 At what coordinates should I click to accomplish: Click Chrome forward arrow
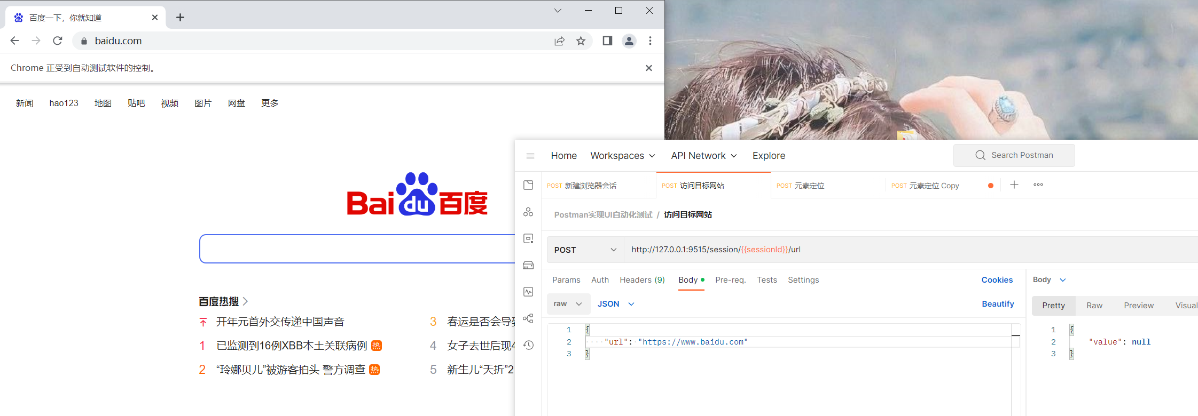36,41
